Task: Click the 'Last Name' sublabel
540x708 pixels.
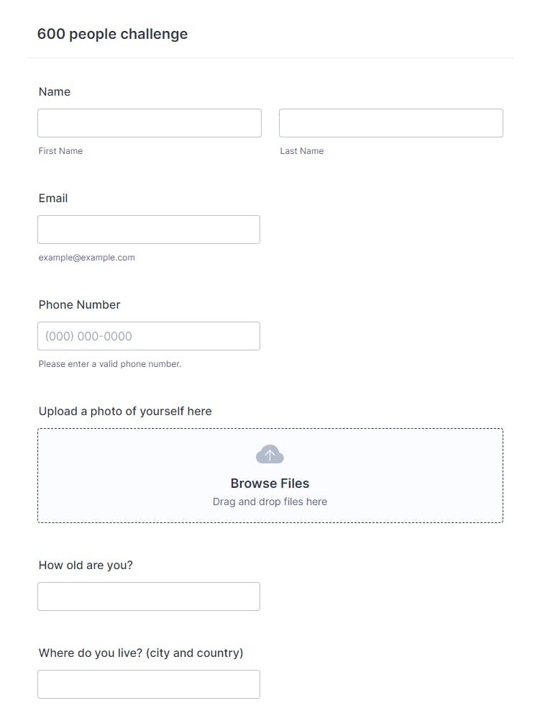Action: tap(302, 151)
